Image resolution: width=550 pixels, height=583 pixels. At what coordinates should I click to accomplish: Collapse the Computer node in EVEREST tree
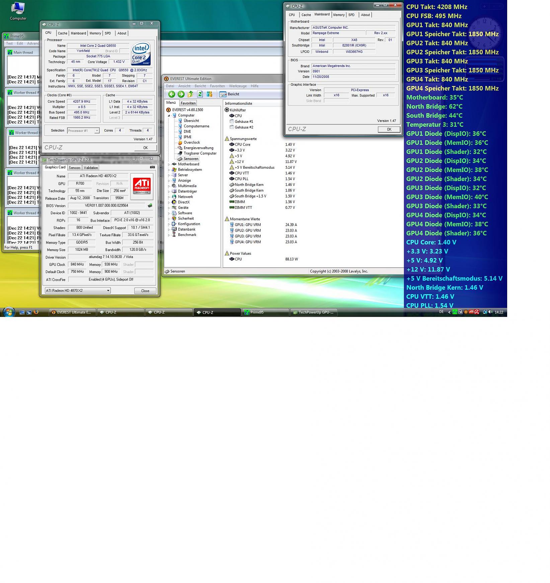169,115
